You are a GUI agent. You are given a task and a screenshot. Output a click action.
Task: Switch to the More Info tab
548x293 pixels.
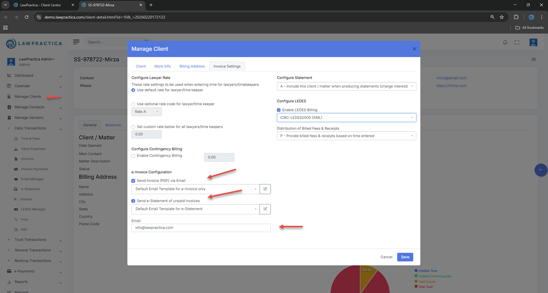click(x=162, y=66)
